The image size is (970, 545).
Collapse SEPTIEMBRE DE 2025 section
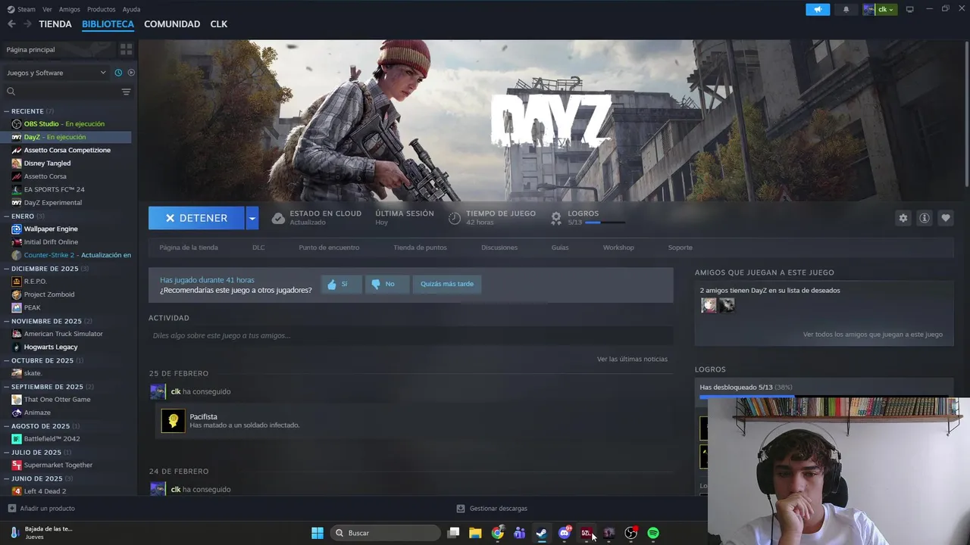tap(7, 387)
